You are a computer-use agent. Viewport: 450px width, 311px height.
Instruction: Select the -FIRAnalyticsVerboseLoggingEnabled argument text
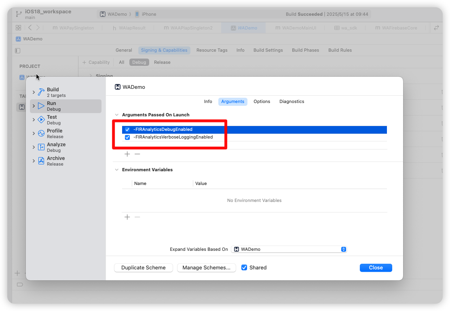click(x=173, y=137)
